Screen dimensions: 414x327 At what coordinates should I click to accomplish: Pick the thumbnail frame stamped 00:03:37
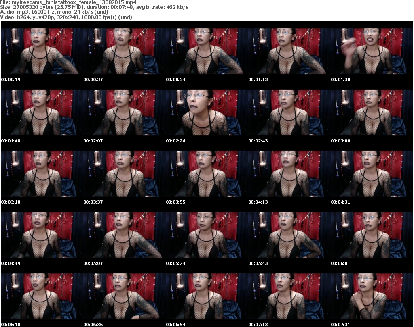click(x=125, y=174)
